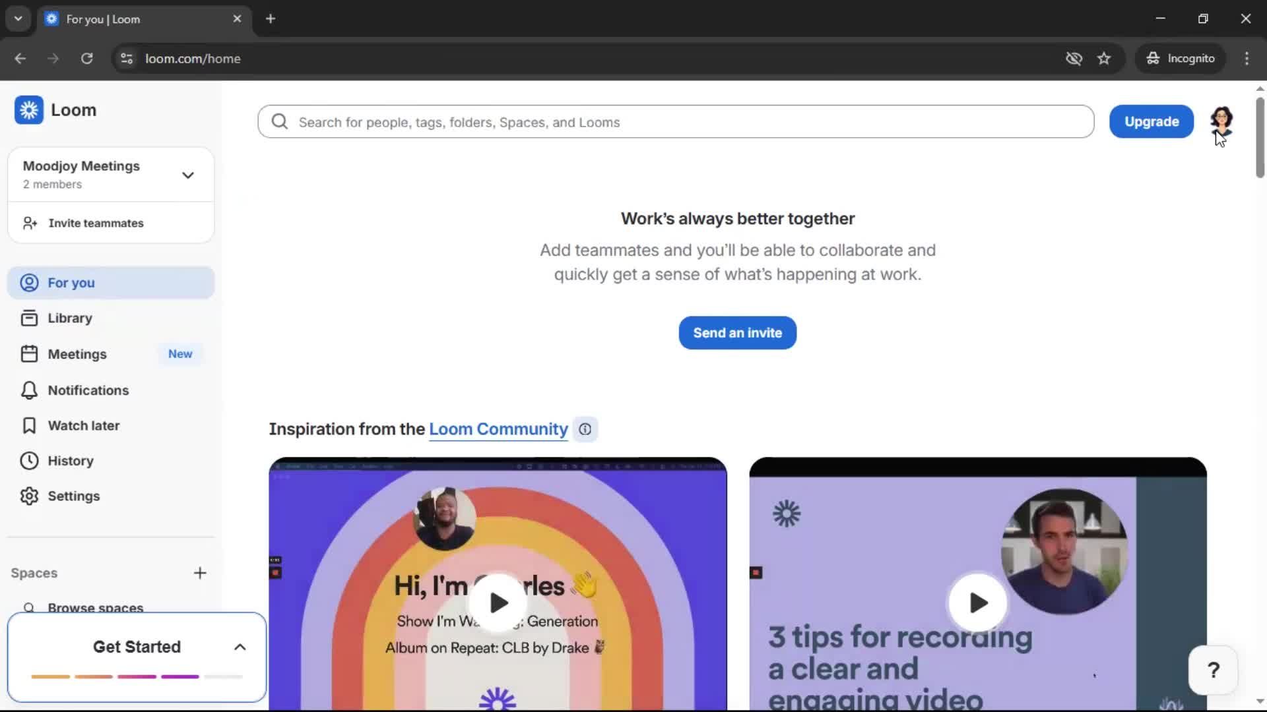Open the Library section
The width and height of the screenshot is (1267, 712).
tap(70, 318)
